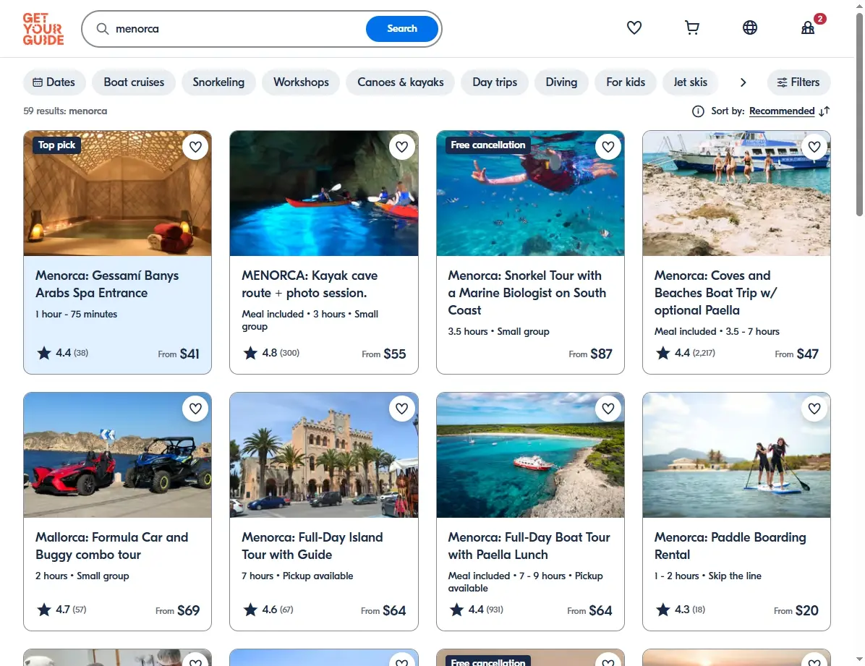Open Mallorca: Formula Car and Buggy combo tour title

click(111, 546)
